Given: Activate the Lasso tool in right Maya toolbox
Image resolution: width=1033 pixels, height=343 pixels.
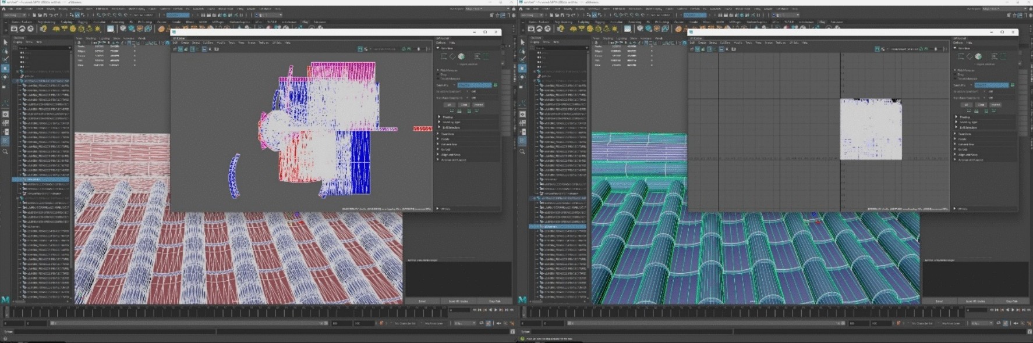Looking at the screenshot, I should pos(522,51).
